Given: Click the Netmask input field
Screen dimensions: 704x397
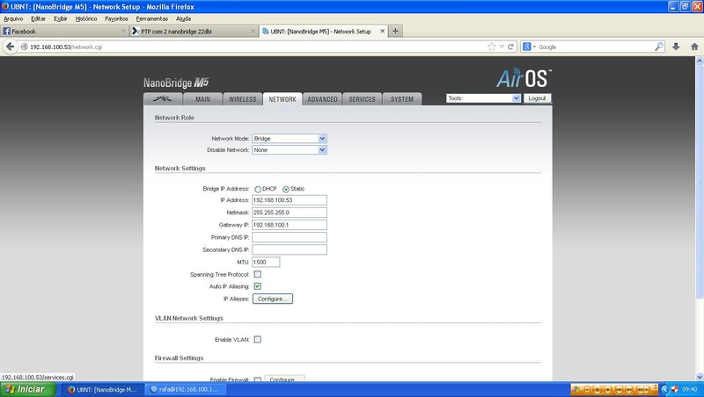Looking at the screenshot, I should point(290,213).
